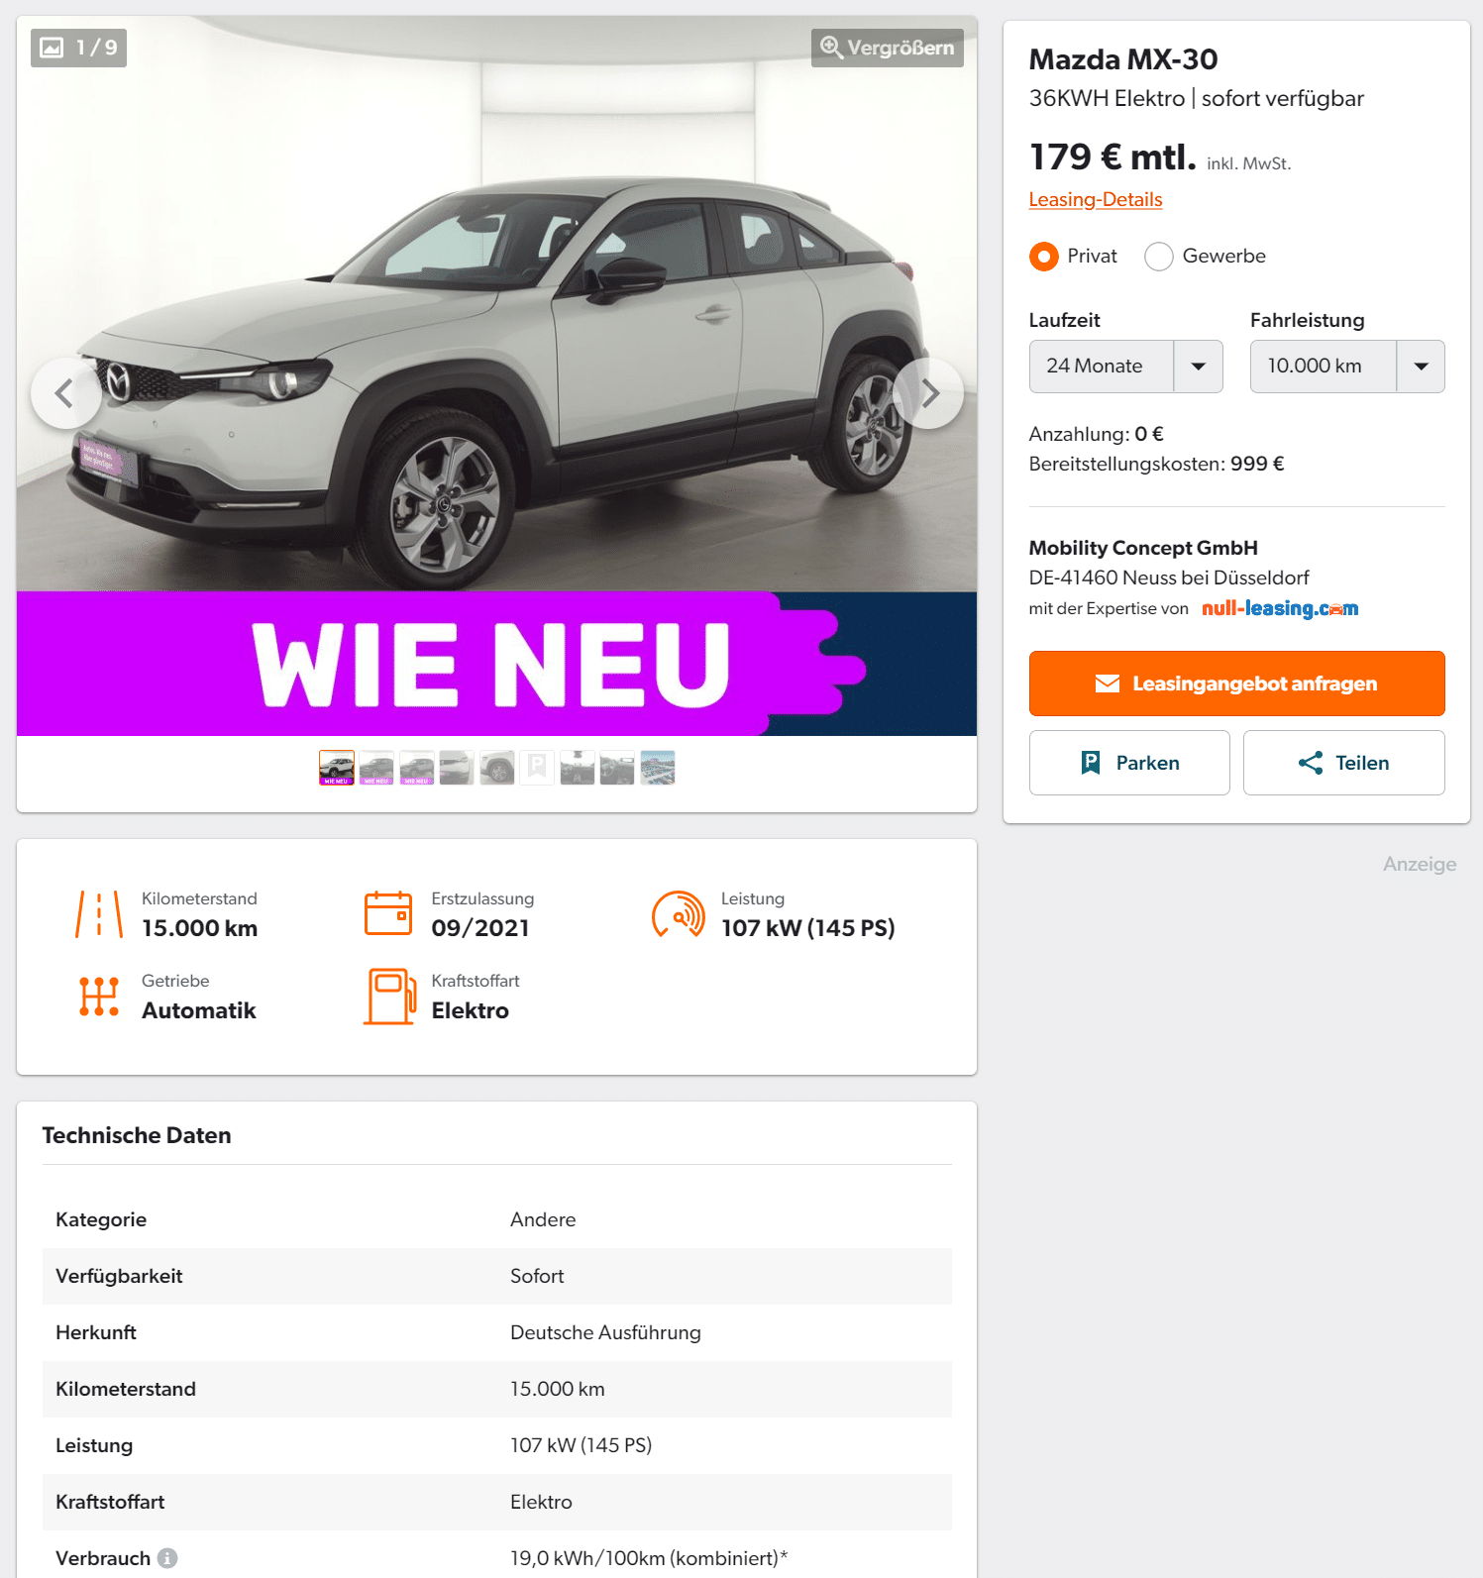This screenshot has height=1578, width=1483.
Task: Click the Kilometerstand road icon
Action: [x=99, y=913]
